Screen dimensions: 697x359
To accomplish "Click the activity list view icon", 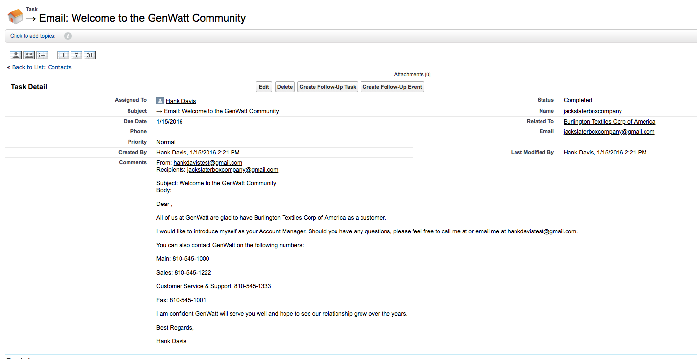I will (42, 55).
